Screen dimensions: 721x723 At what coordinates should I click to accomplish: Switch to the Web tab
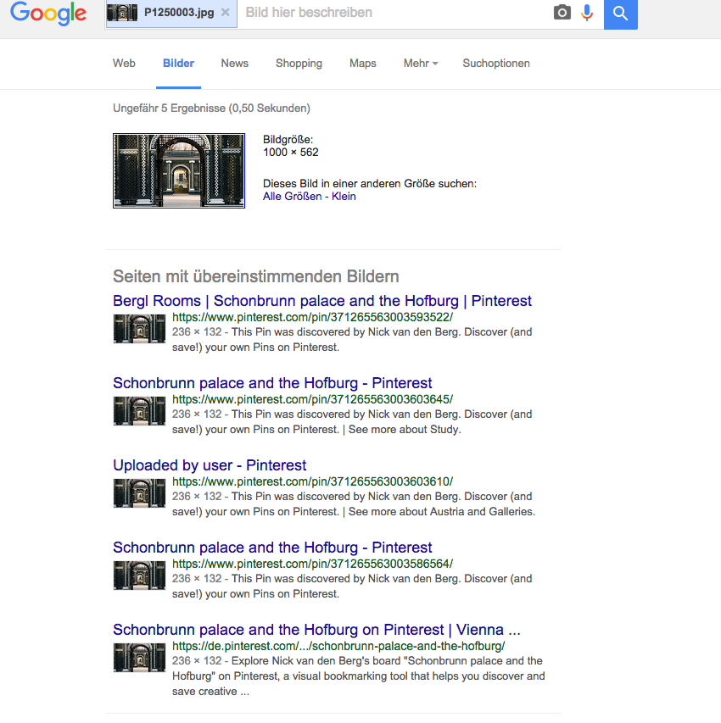tap(124, 64)
